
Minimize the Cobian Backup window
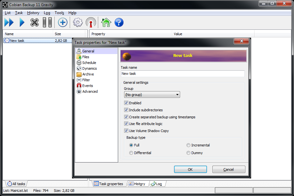point(264,3)
